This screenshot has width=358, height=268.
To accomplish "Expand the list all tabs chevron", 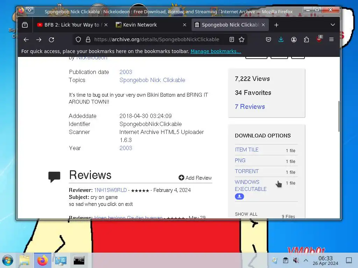I will (x=333, y=25).
